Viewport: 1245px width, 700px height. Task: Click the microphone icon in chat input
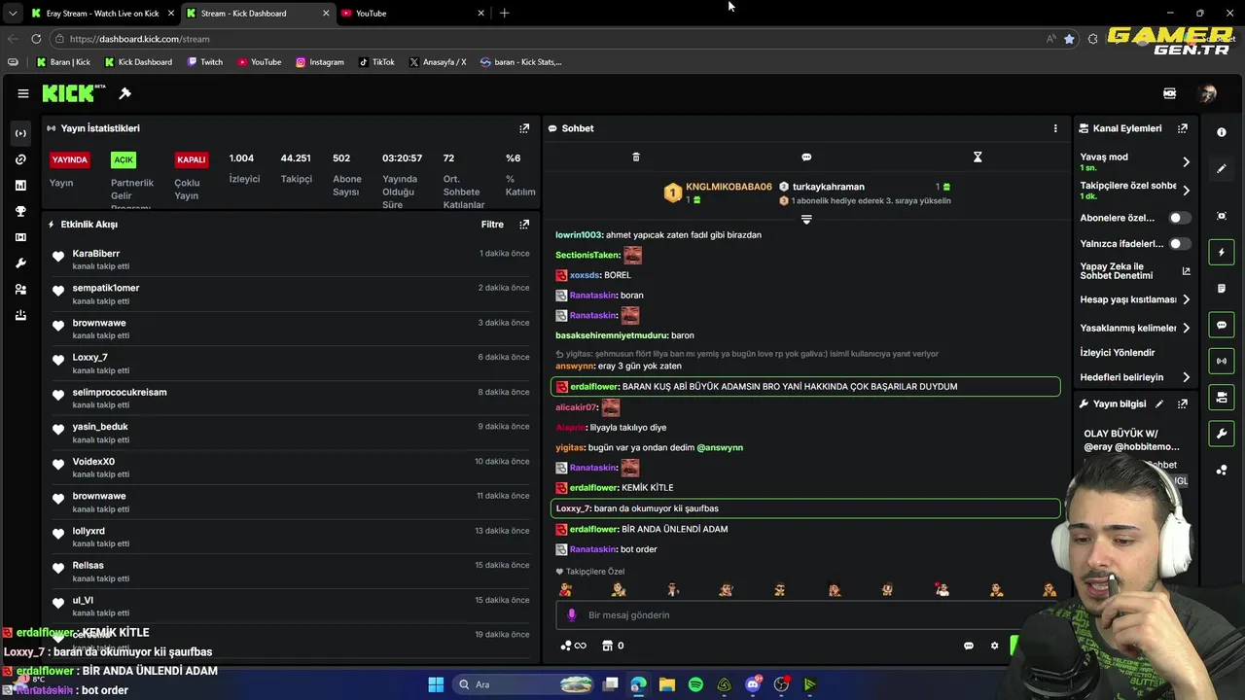pos(572,615)
